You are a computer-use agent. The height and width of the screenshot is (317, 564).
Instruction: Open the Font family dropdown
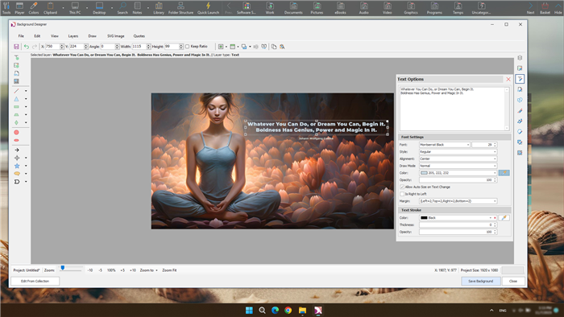[445, 145]
